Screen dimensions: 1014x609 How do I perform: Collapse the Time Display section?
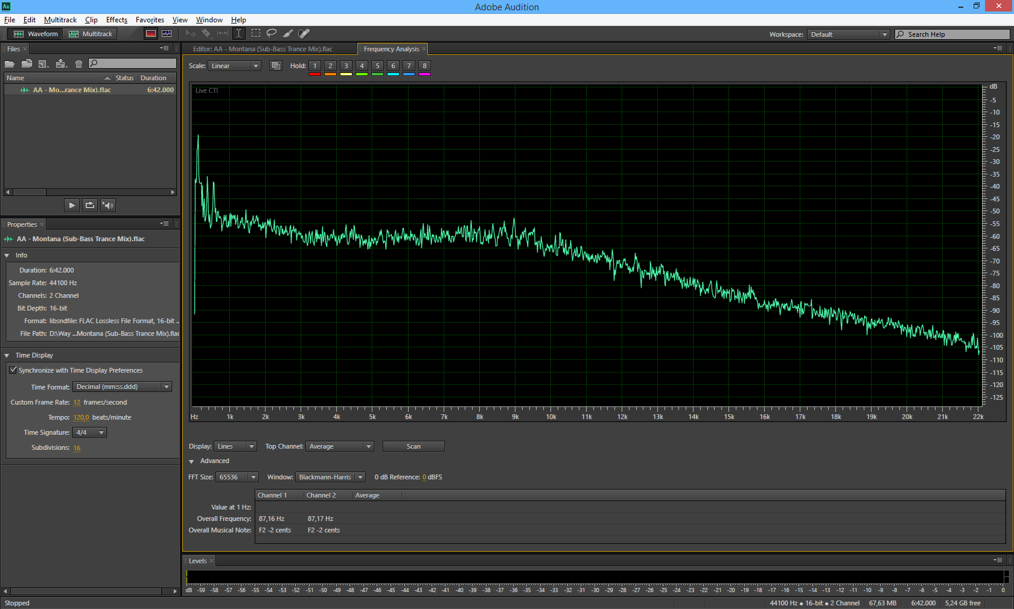[x=7, y=356]
